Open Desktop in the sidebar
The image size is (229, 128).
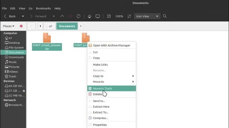click(13, 43)
